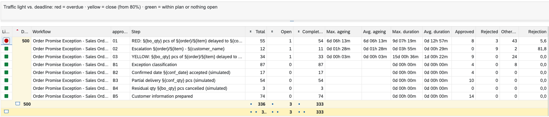Click the green light icon in step B5 row
The width and height of the screenshot is (549, 117).
click(x=6, y=96)
